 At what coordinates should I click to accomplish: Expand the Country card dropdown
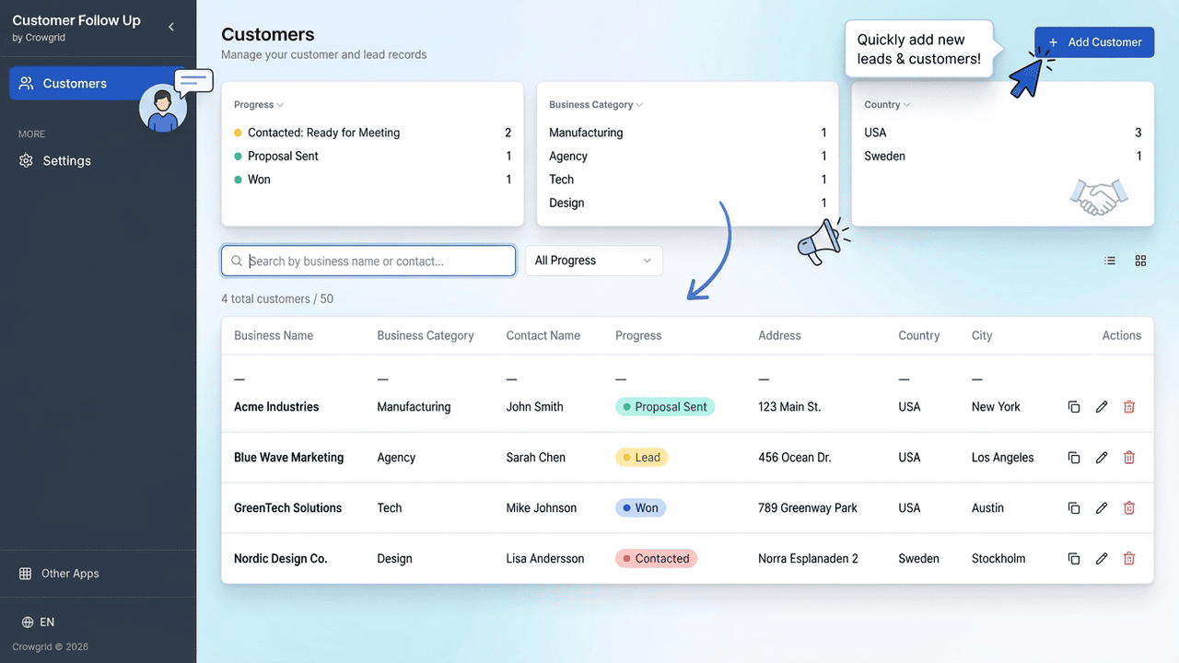887,105
